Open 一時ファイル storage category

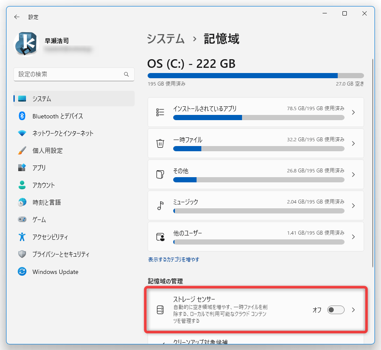tap(255, 143)
